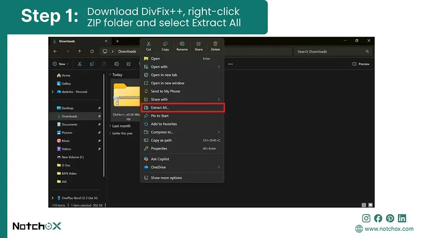The height and width of the screenshot is (238, 423).
Task: Click the search magnifier icon
Action: click(367, 51)
